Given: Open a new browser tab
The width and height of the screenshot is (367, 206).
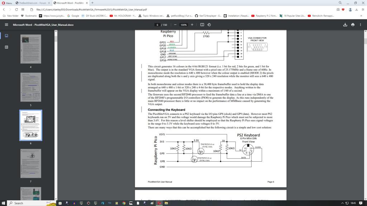Looking at the screenshot, I should point(92,3).
